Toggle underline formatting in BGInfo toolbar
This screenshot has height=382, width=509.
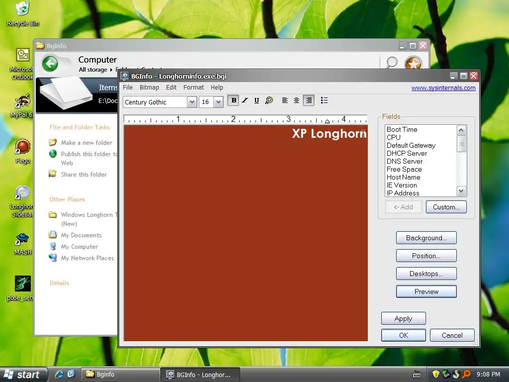coord(256,100)
